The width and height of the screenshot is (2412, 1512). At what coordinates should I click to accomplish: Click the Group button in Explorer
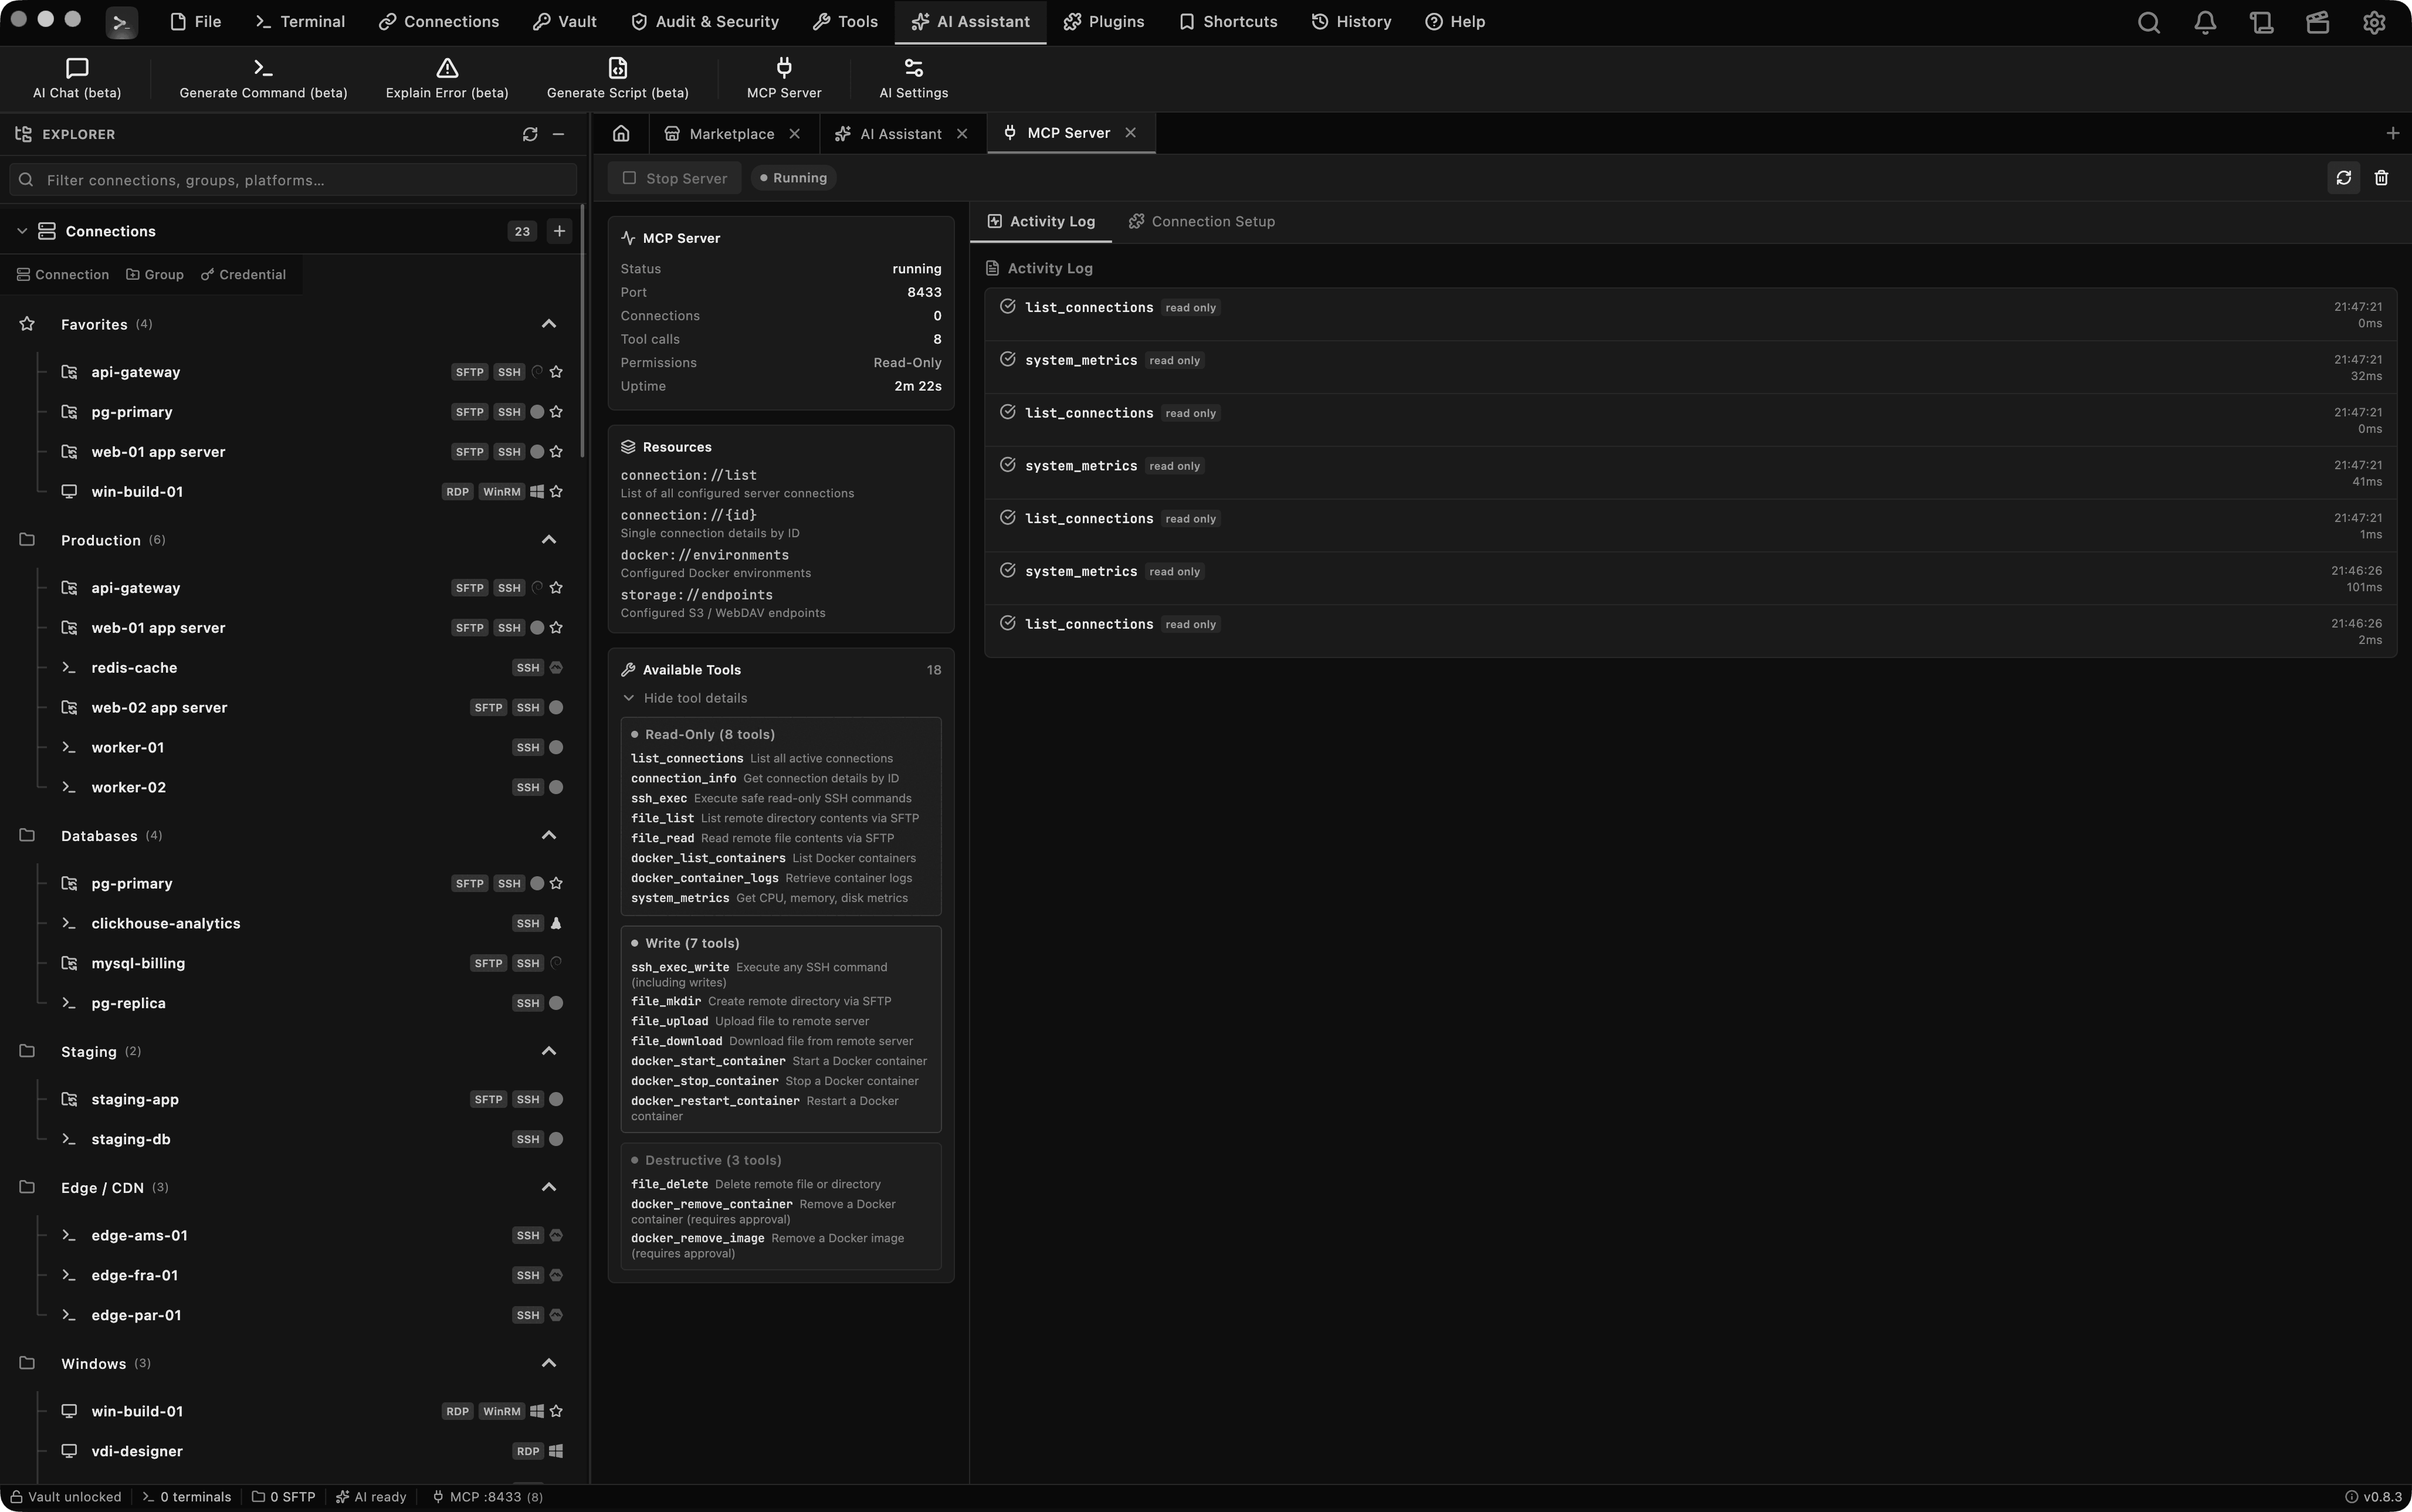[155, 275]
